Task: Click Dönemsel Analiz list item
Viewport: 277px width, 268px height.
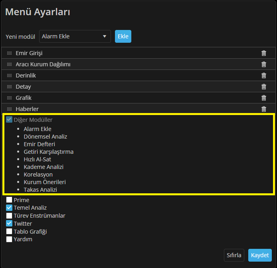Action: 46,137
